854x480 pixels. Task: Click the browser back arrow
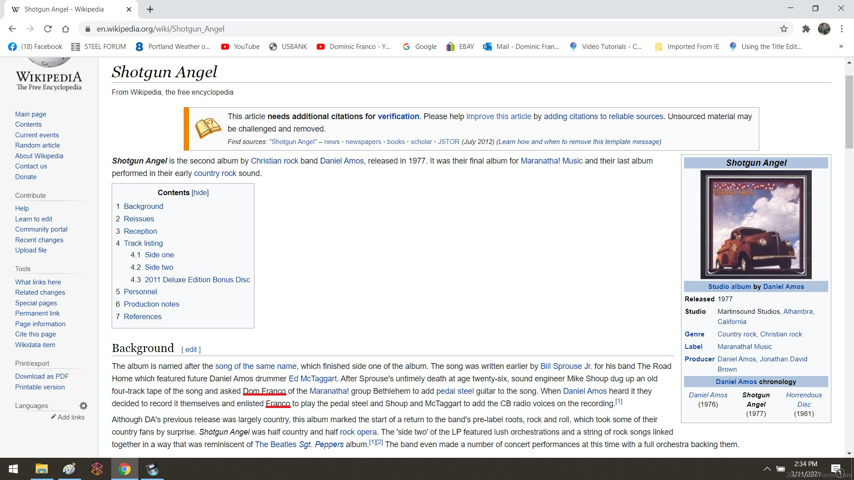(12, 29)
